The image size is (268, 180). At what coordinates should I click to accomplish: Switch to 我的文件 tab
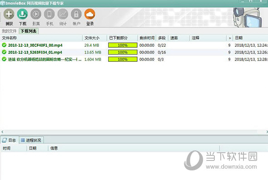click(x=9, y=31)
